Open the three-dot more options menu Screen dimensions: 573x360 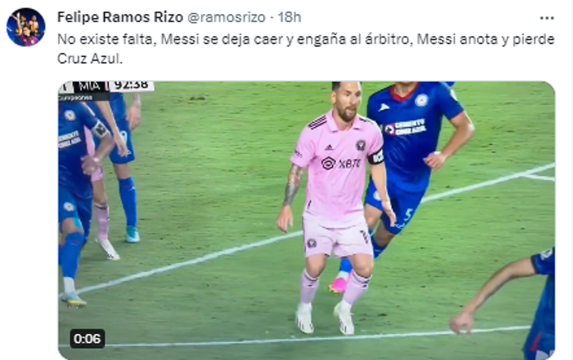(547, 18)
